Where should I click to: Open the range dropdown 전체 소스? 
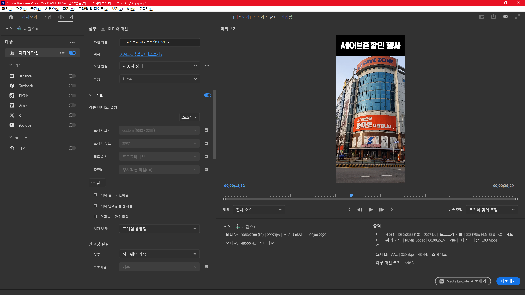click(259, 210)
